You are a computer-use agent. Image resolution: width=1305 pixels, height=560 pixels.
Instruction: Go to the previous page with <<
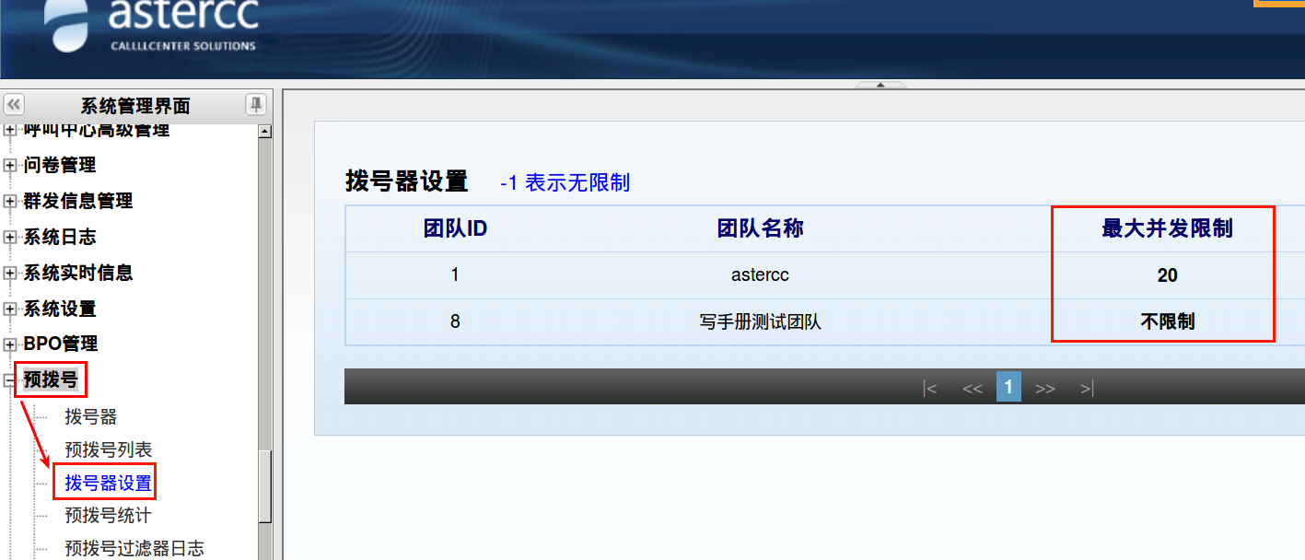coord(972,389)
